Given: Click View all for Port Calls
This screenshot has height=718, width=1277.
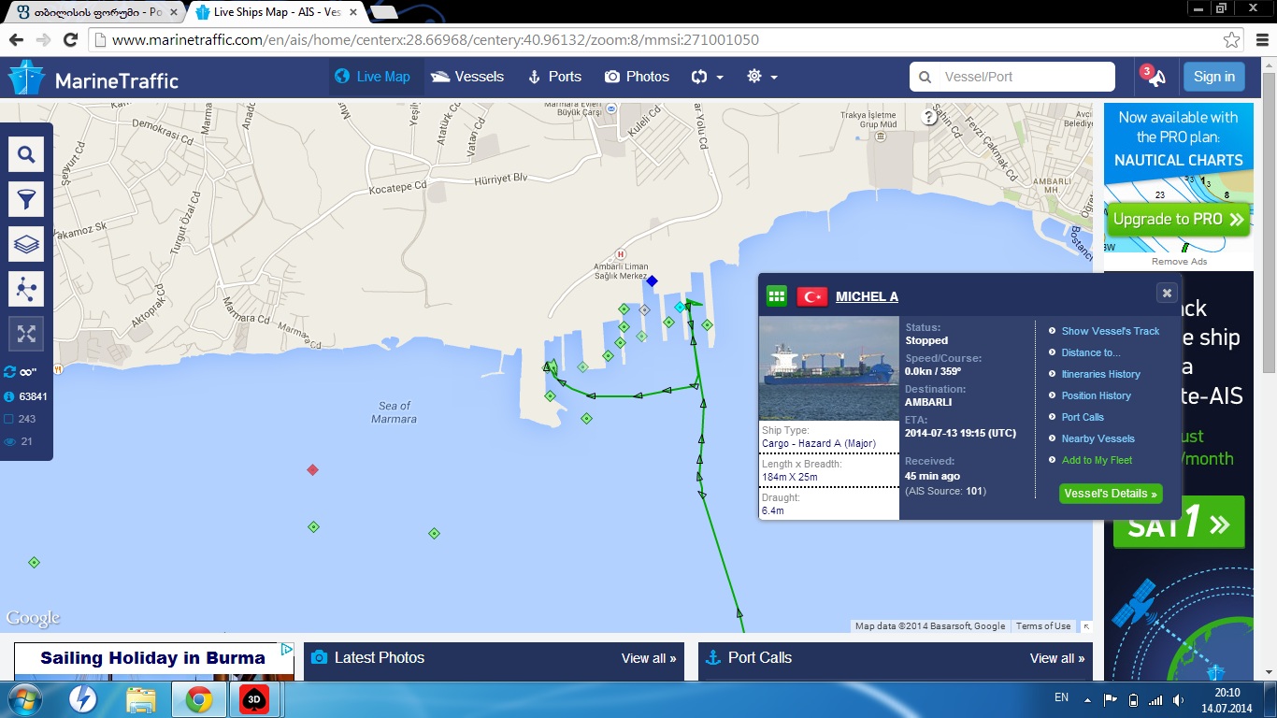Looking at the screenshot, I should 1057,658.
